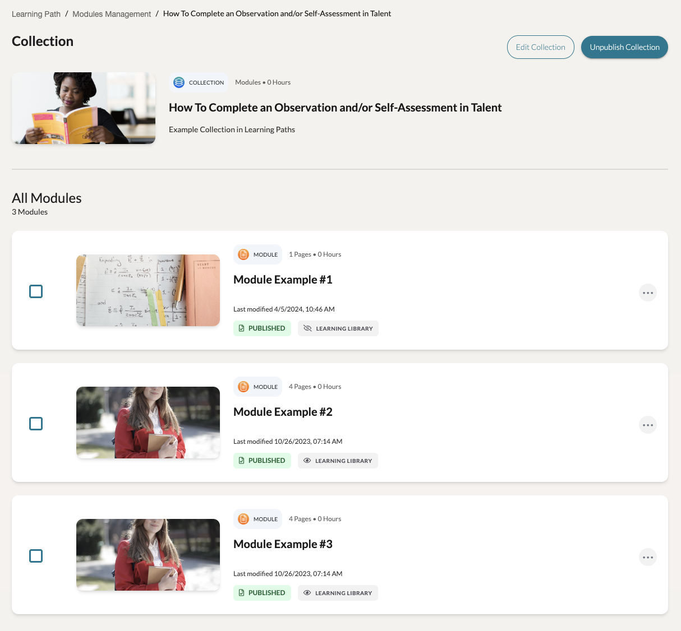Click the orange module icon for Module Example #3

tap(243, 519)
